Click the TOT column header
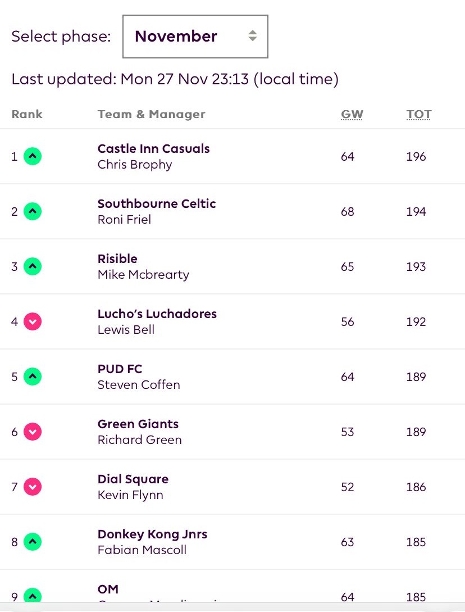The height and width of the screenshot is (612, 465). (419, 115)
